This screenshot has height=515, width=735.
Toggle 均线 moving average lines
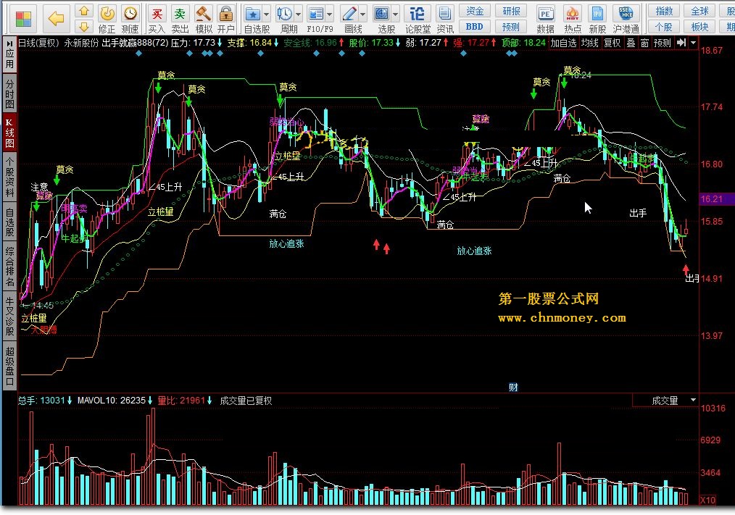coord(590,43)
